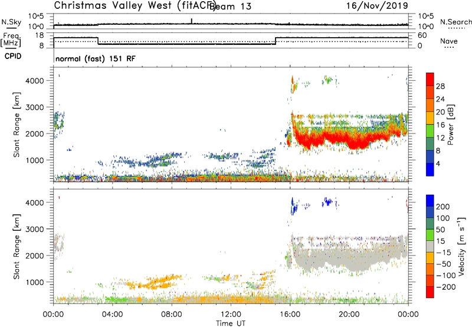Click the 'Power [dB]' colorbar label
The width and height of the screenshot is (472, 327).
coord(450,125)
